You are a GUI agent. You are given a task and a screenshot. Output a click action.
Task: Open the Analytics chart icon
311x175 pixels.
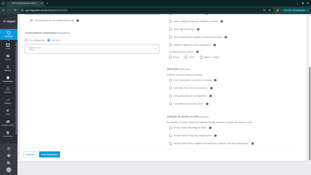[8, 100]
